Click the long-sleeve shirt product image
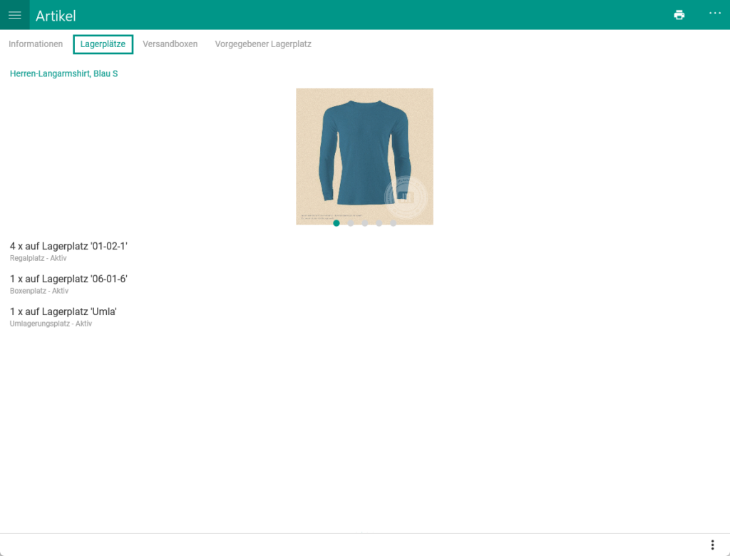Viewport: 730px width, 556px height. pyautogui.click(x=364, y=156)
